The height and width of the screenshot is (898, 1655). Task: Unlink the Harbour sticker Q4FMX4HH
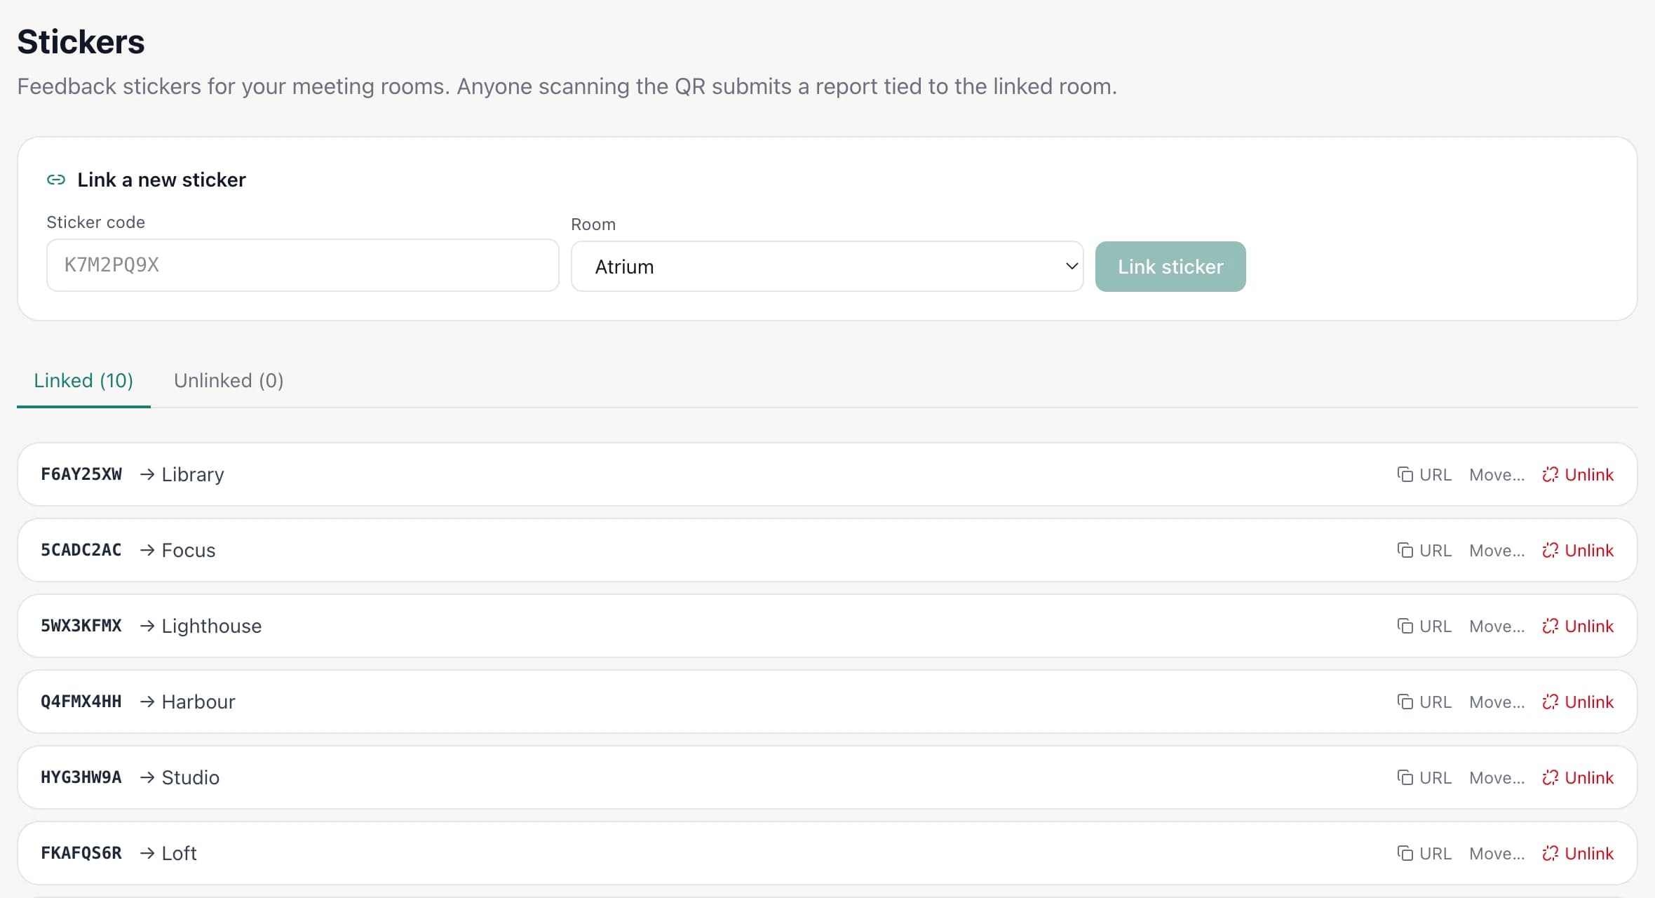click(1578, 702)
